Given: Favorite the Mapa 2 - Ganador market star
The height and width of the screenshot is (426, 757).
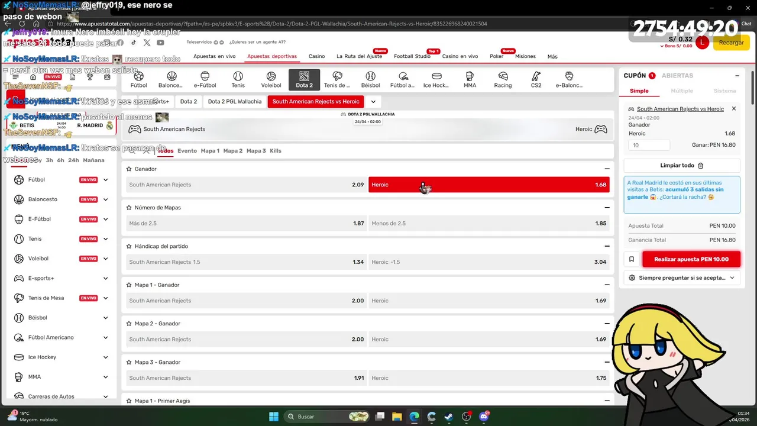Looking at the screenshot, I should tap(129, 324).
